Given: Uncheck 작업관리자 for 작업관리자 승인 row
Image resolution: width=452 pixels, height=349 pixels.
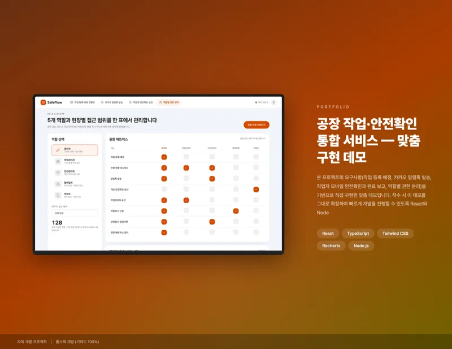Looking at the screenshot, I should pos(186,200).
